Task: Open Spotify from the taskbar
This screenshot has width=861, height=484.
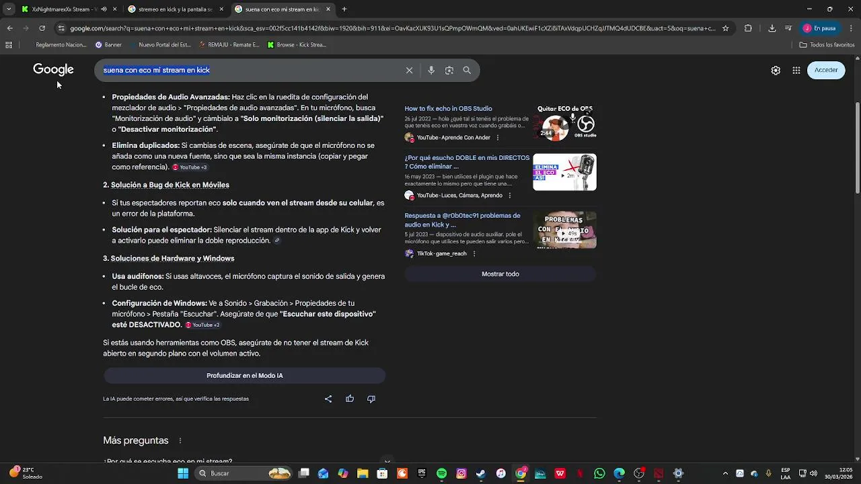Action: tap(441, 473)
